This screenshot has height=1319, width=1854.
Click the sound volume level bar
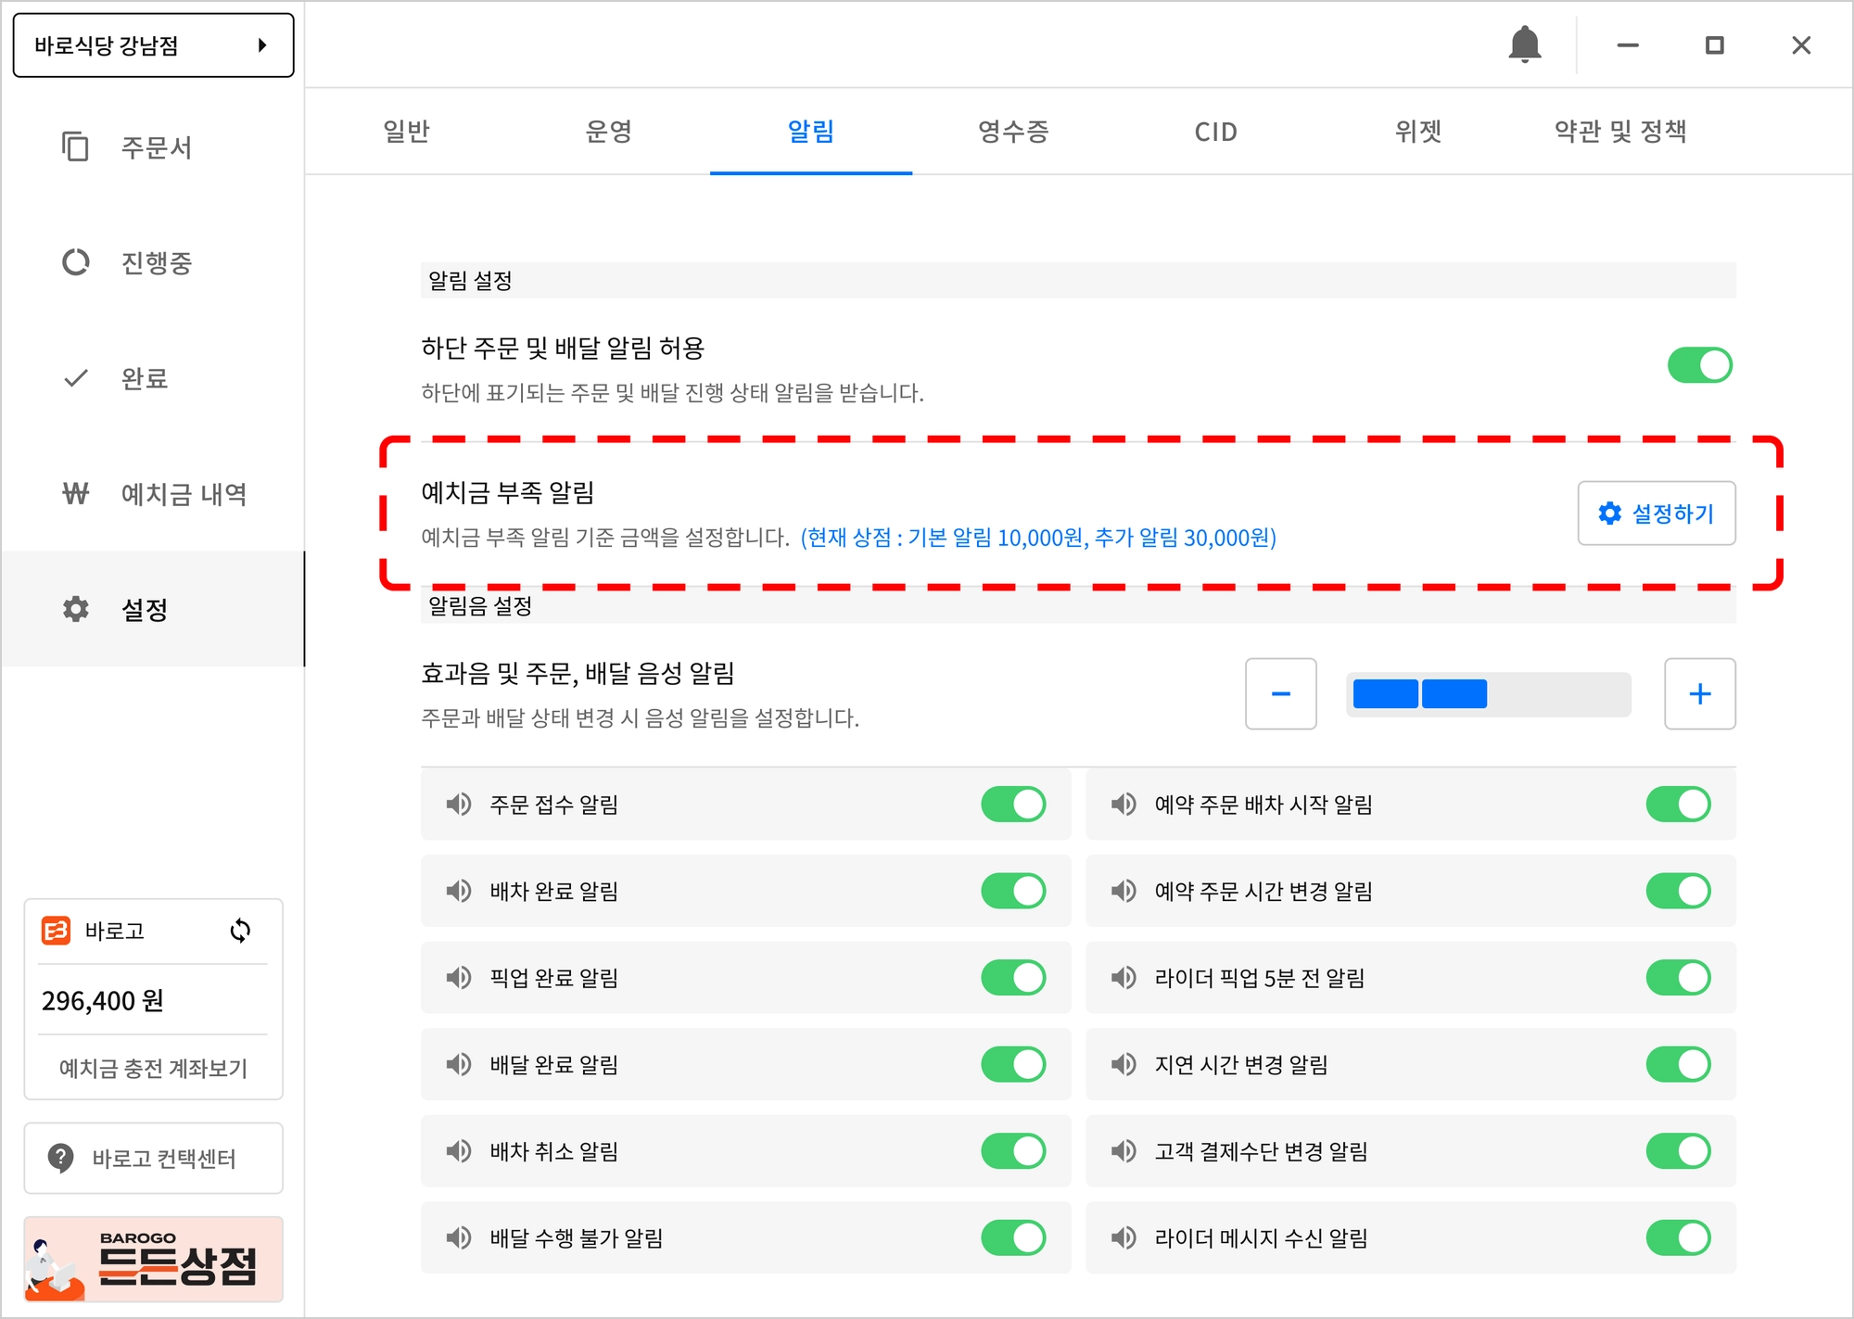click(x=1488, y=694)
